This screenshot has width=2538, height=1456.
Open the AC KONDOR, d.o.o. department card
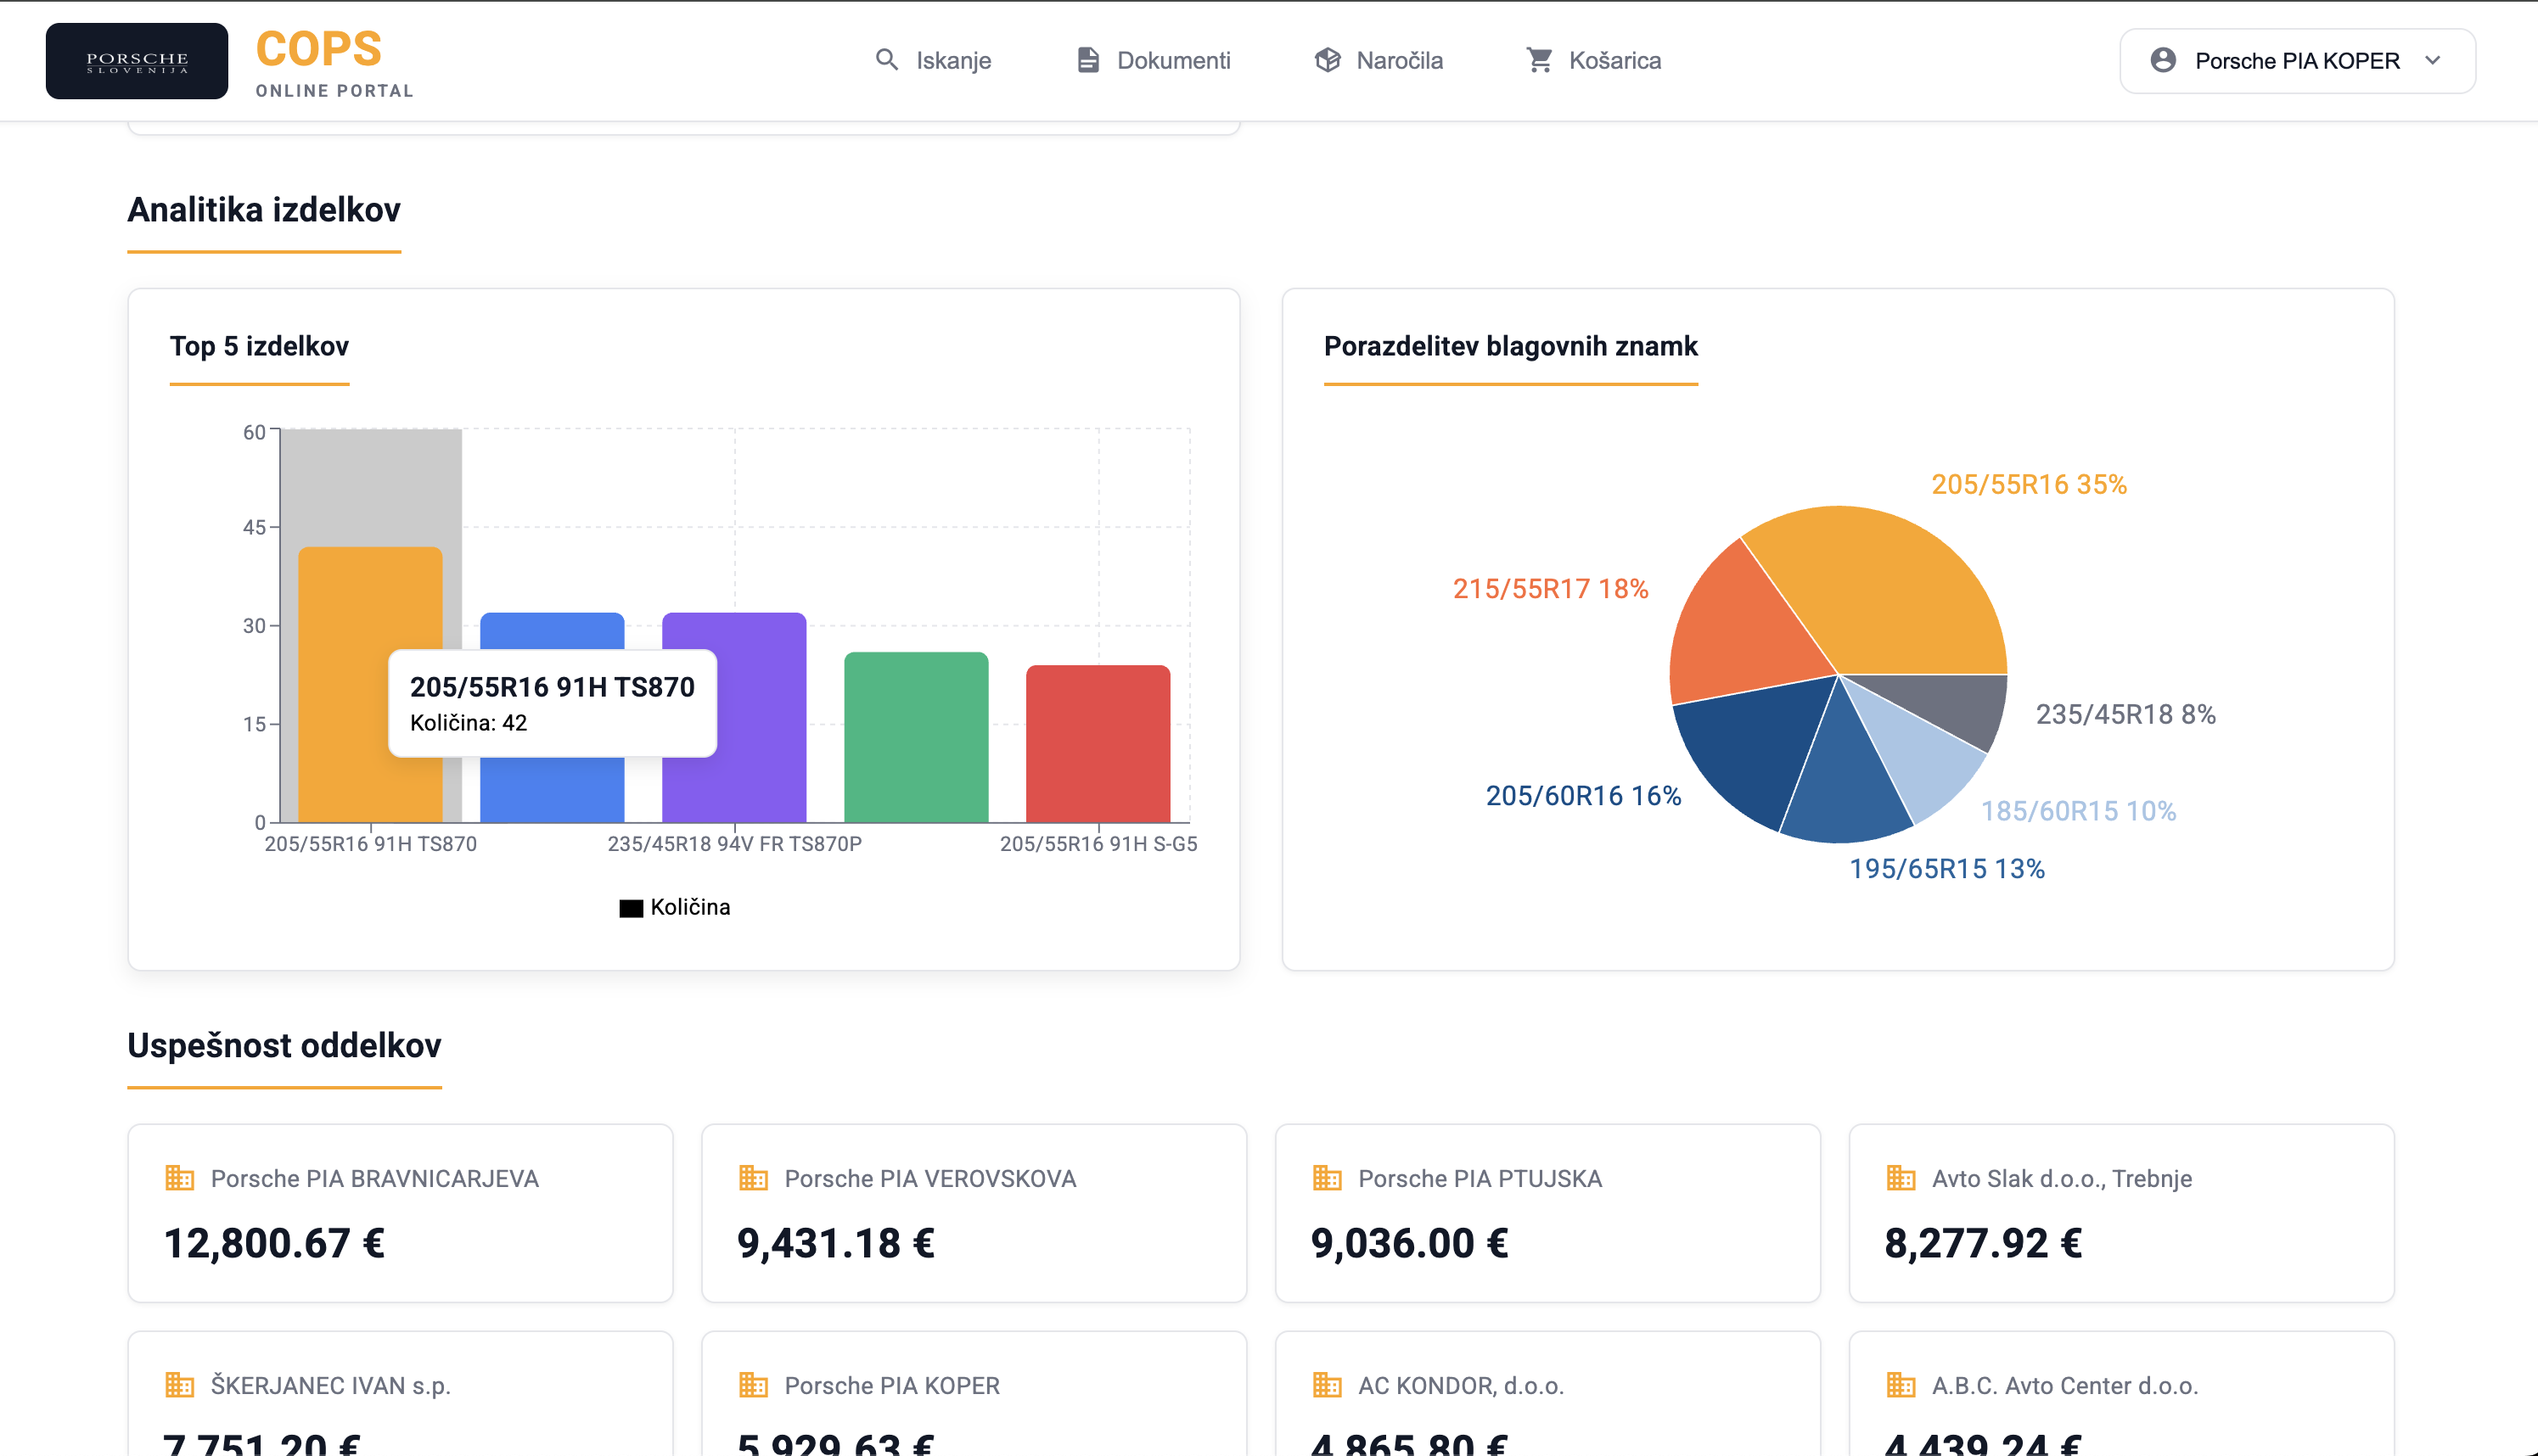[1547, 1394]
